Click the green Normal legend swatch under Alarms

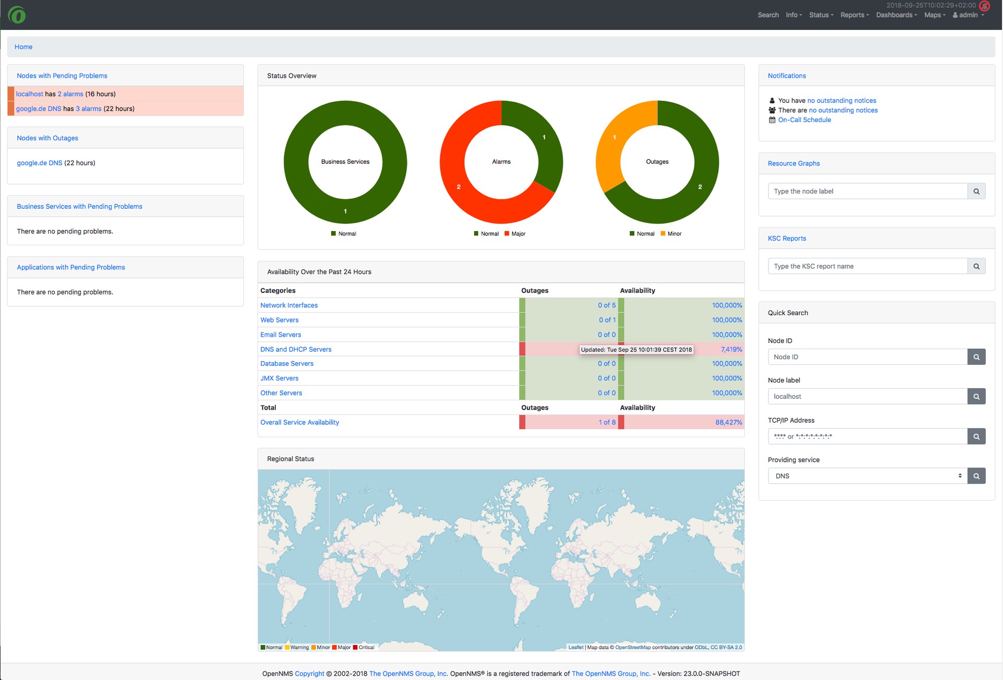[x=476, y=233]
